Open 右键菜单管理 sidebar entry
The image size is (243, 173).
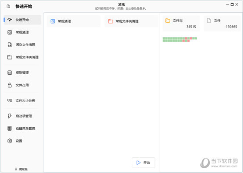(22, 128)
